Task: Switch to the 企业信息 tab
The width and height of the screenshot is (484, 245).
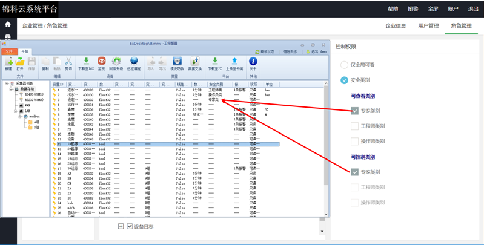Action: pyautogui.click(x=396, y=26)
